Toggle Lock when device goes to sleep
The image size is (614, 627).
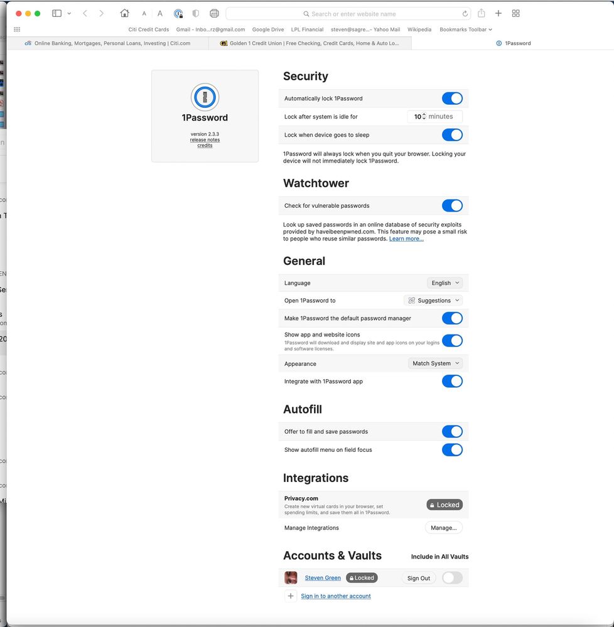point(452,135)
